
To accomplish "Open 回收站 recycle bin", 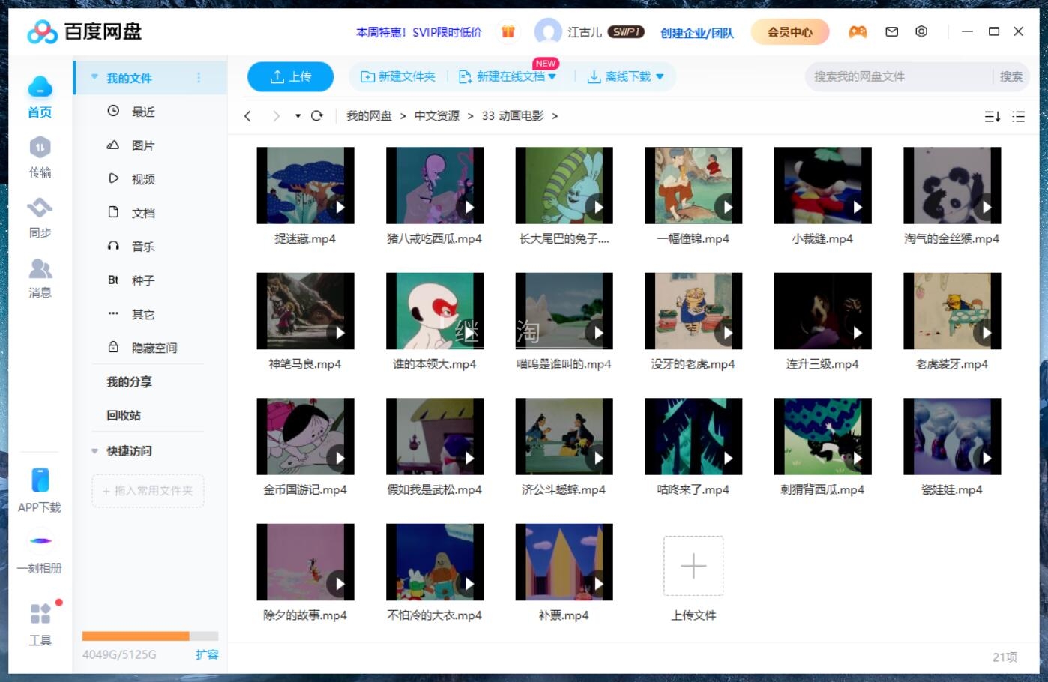I will coord(124,415).
